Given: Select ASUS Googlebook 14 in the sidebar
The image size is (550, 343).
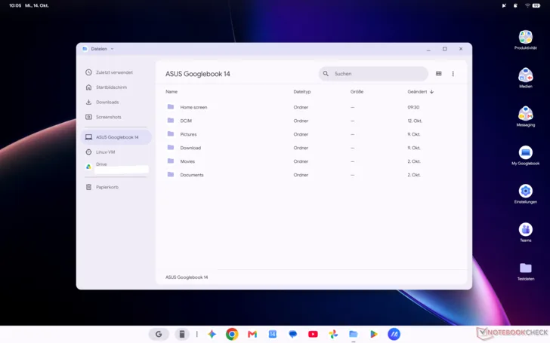Looking at the screenshot, I should tap(116, 137).
